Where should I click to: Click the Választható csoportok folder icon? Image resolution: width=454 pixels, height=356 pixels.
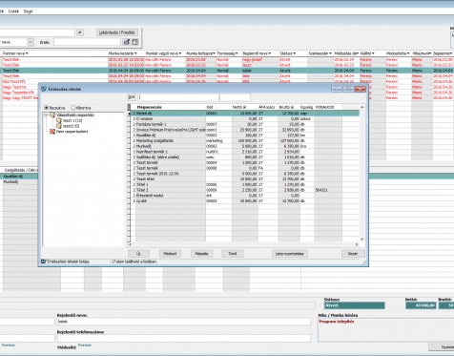coord(52,115)
